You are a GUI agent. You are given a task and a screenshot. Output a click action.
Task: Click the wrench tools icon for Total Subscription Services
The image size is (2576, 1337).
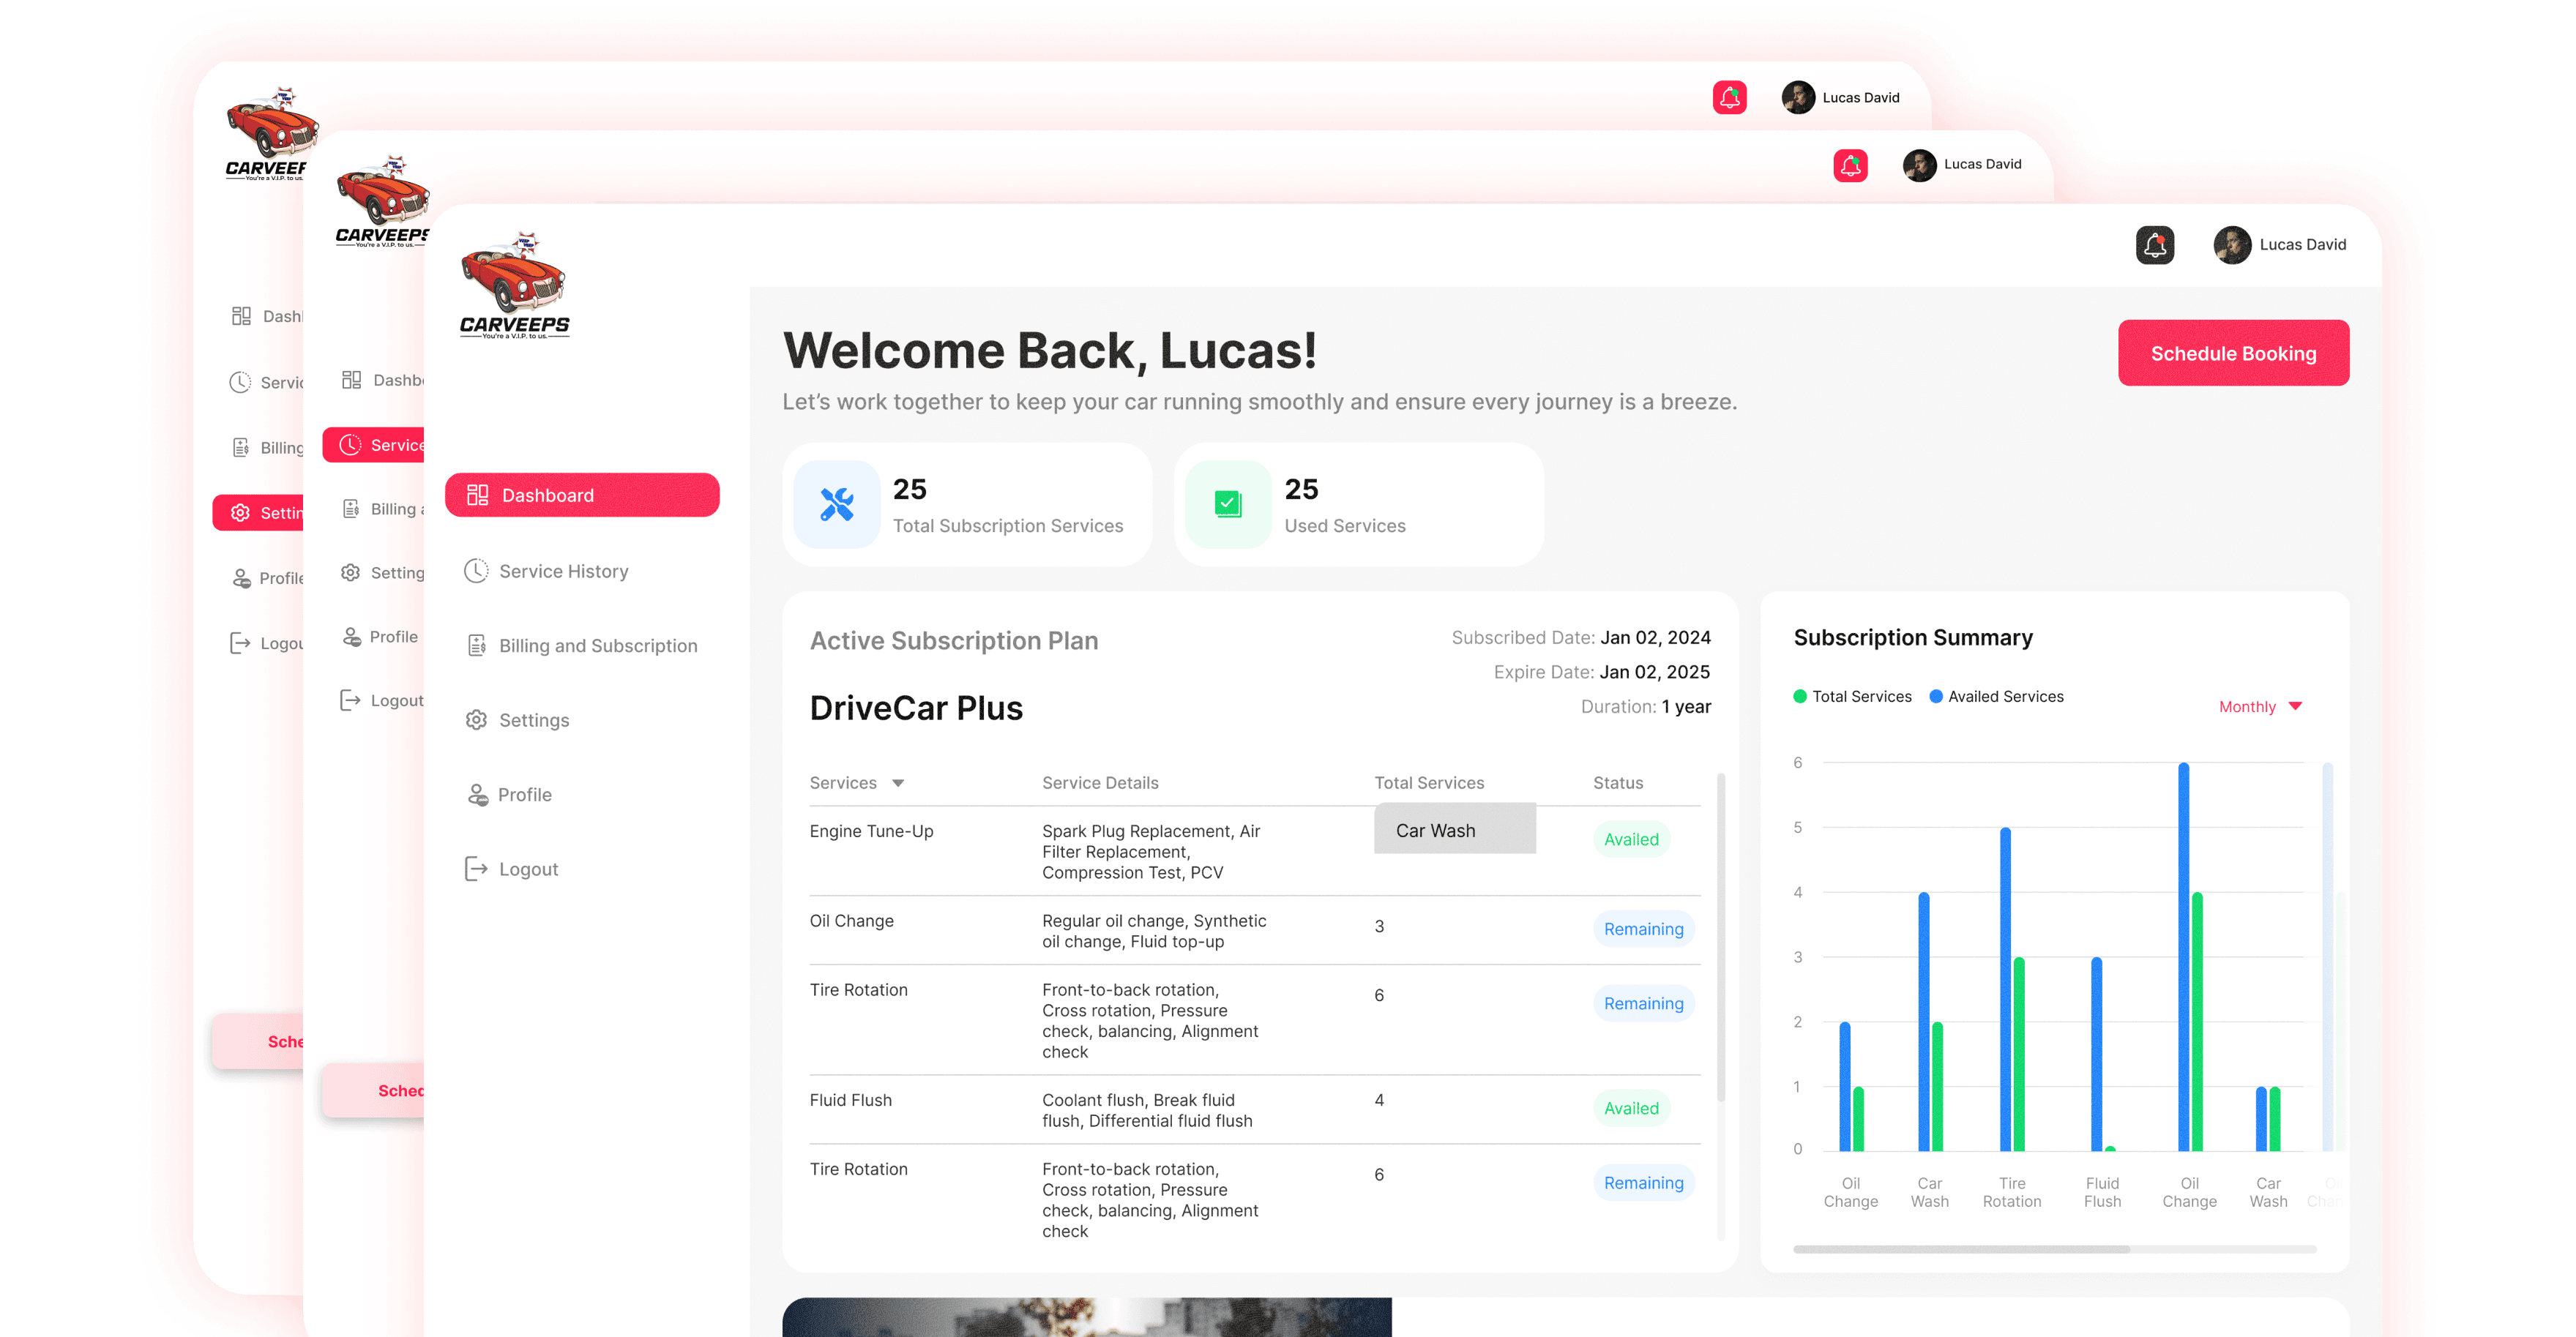[x=837, y=504]
